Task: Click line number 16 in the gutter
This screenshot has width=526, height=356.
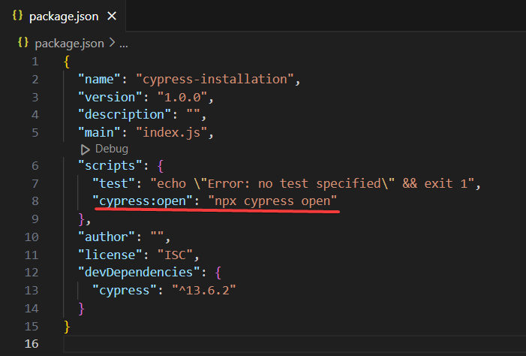Action: tap(32, 343)
